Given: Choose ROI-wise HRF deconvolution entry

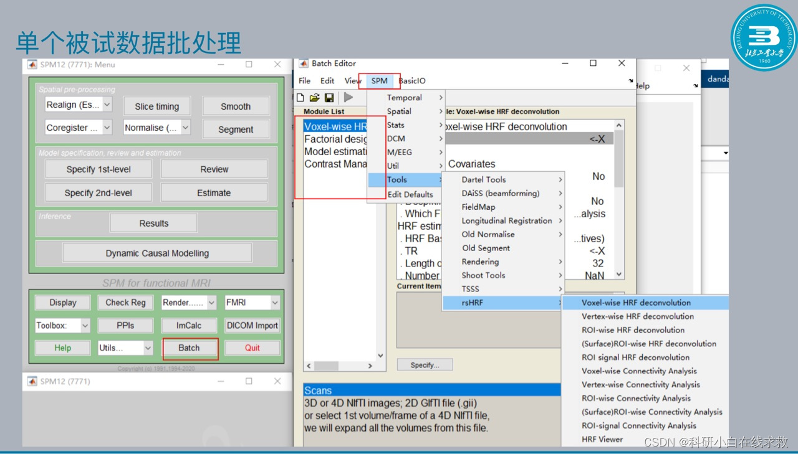Looking at the screenshot, I should 645,331.
